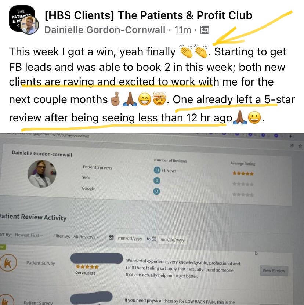Open [HBS Clients] The Patients & Profit Club group
The width and height of the screenshot is (304, 305).
tap(148, 15)
